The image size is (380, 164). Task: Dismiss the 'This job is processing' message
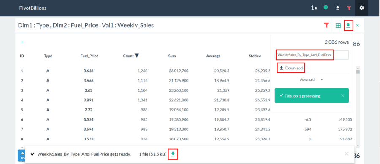pos(342,95)
